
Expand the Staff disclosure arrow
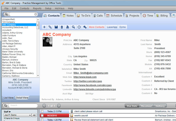[10, 112]
